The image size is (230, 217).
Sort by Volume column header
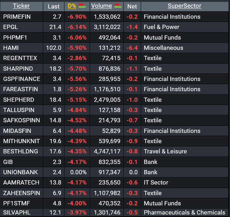[x=101, y=6]
